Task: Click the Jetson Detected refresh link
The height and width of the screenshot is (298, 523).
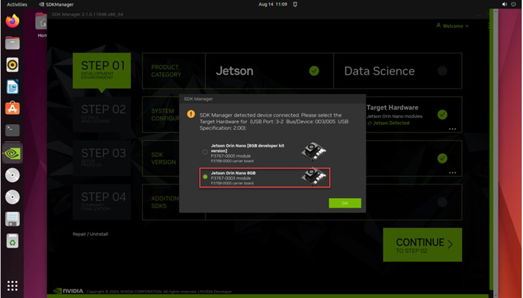Action: [x=388, y=123]
